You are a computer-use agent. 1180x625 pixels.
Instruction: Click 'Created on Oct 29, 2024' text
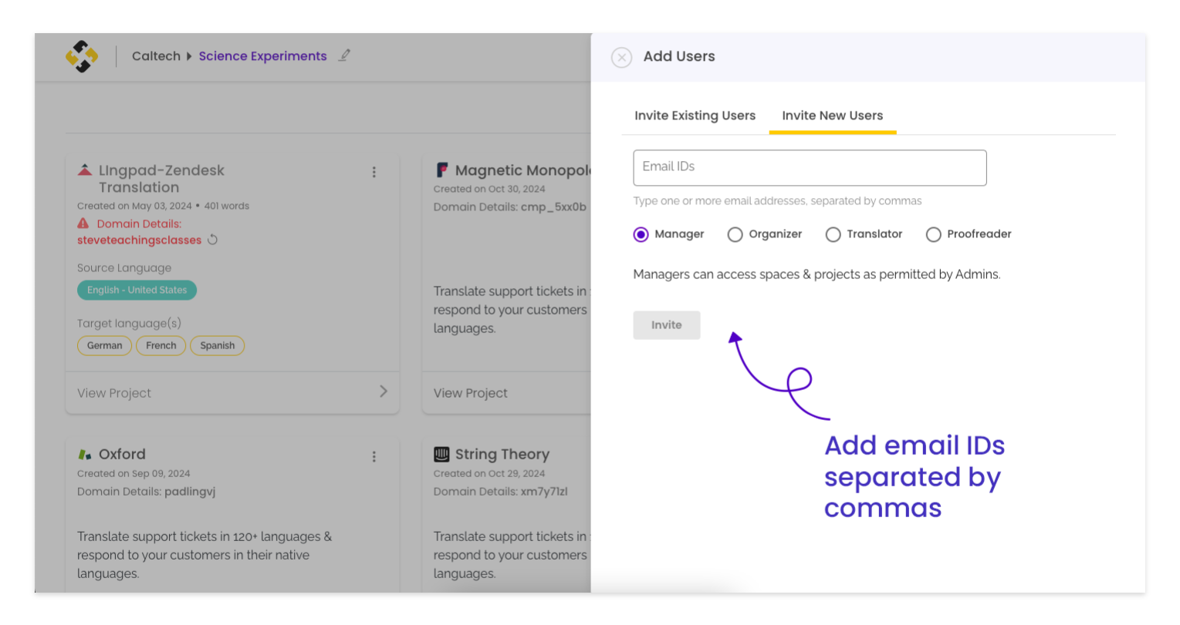[x=489, y=473]
